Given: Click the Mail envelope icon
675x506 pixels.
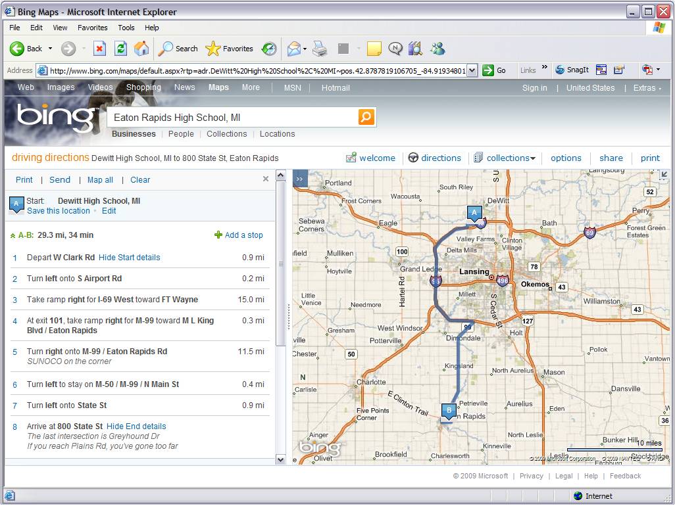Looking at the screenshot, I should pyautogui.click(x=293, y=49).
